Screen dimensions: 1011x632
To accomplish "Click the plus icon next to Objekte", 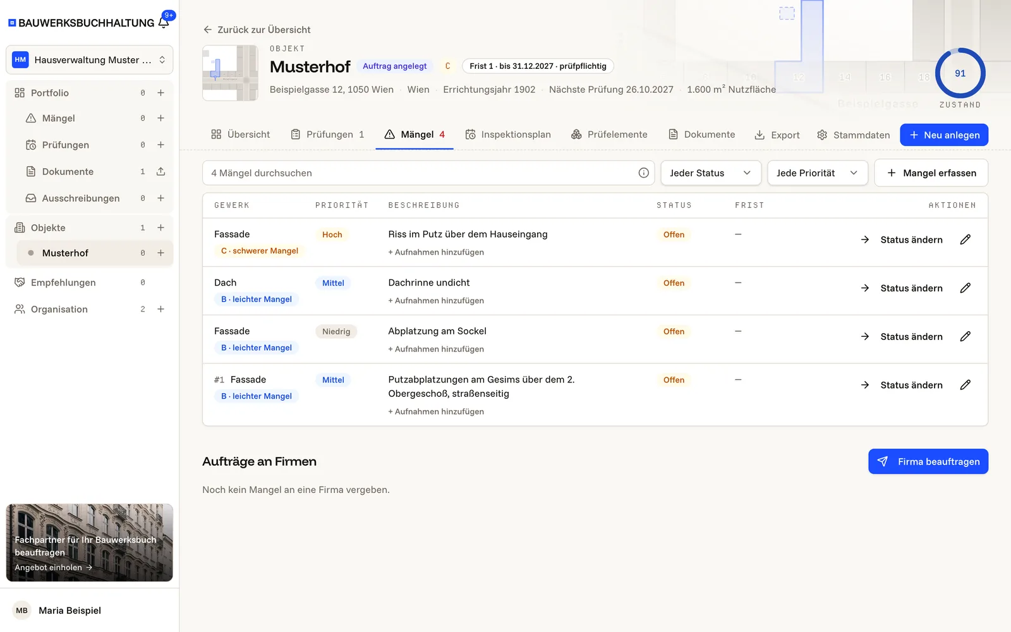I will click(x=160, y=228).
